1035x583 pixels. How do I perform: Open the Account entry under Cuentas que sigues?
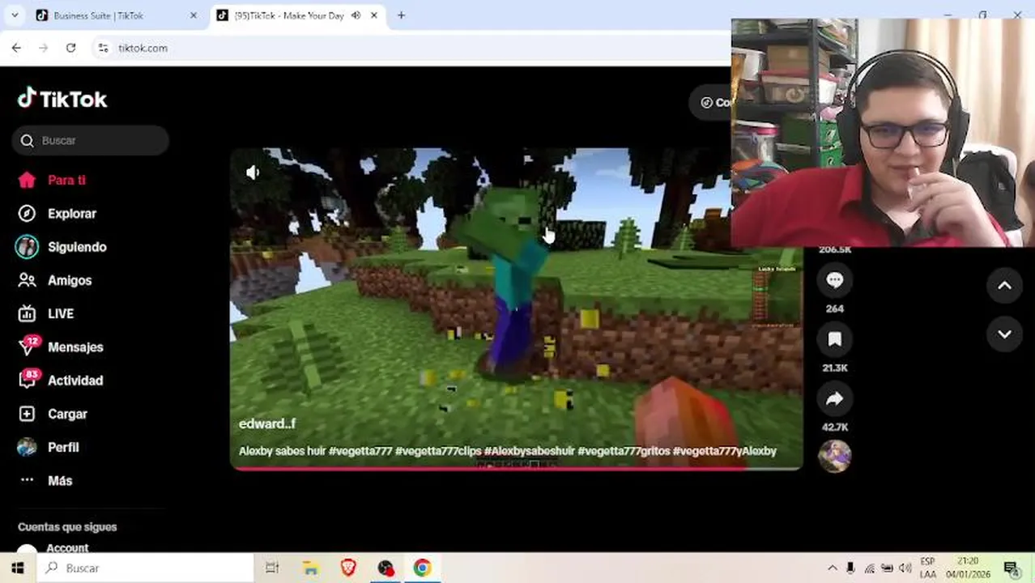[53, 548]
